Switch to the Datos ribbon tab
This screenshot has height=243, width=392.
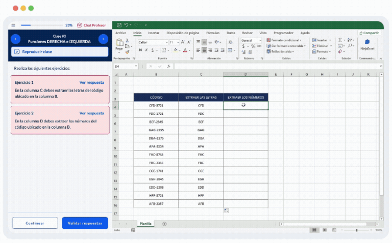tap(231, 33)
